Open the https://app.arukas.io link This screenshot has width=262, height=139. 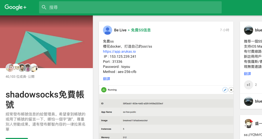[119, 51]
